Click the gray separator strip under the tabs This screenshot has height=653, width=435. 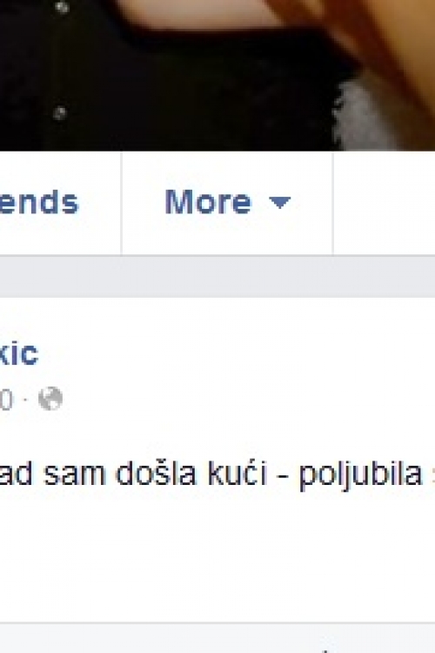(217, 277)
